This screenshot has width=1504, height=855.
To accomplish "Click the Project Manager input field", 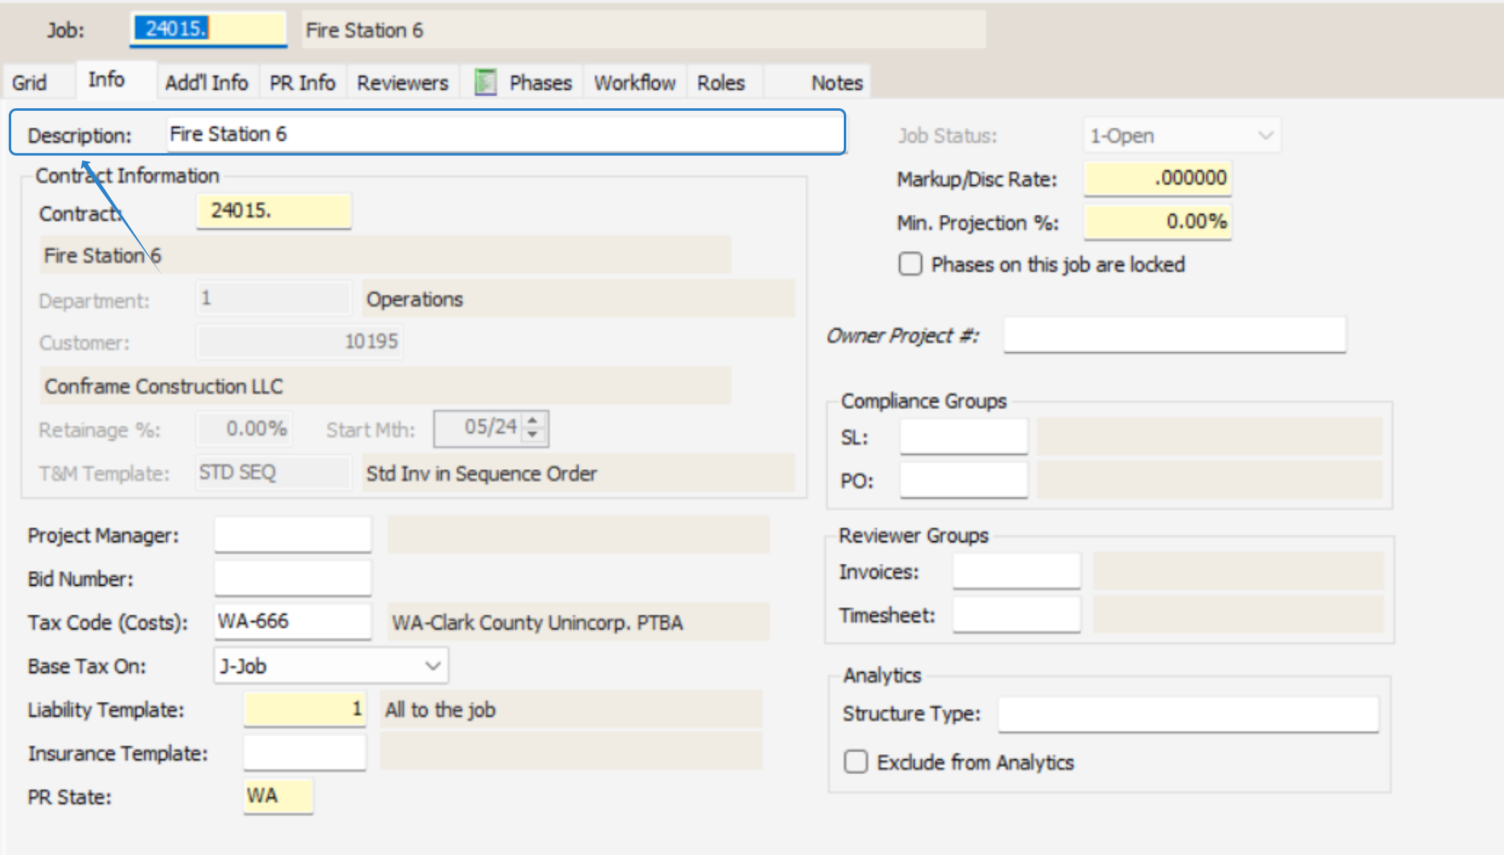I will 292,535.
